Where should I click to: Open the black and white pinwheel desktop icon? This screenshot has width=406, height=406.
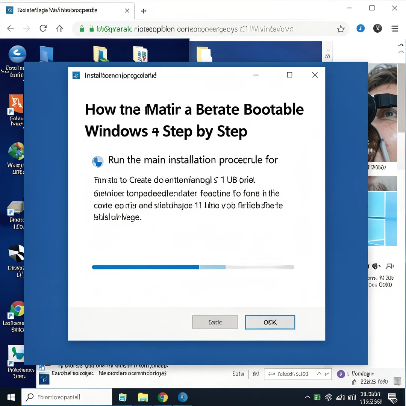click(16, 253)
